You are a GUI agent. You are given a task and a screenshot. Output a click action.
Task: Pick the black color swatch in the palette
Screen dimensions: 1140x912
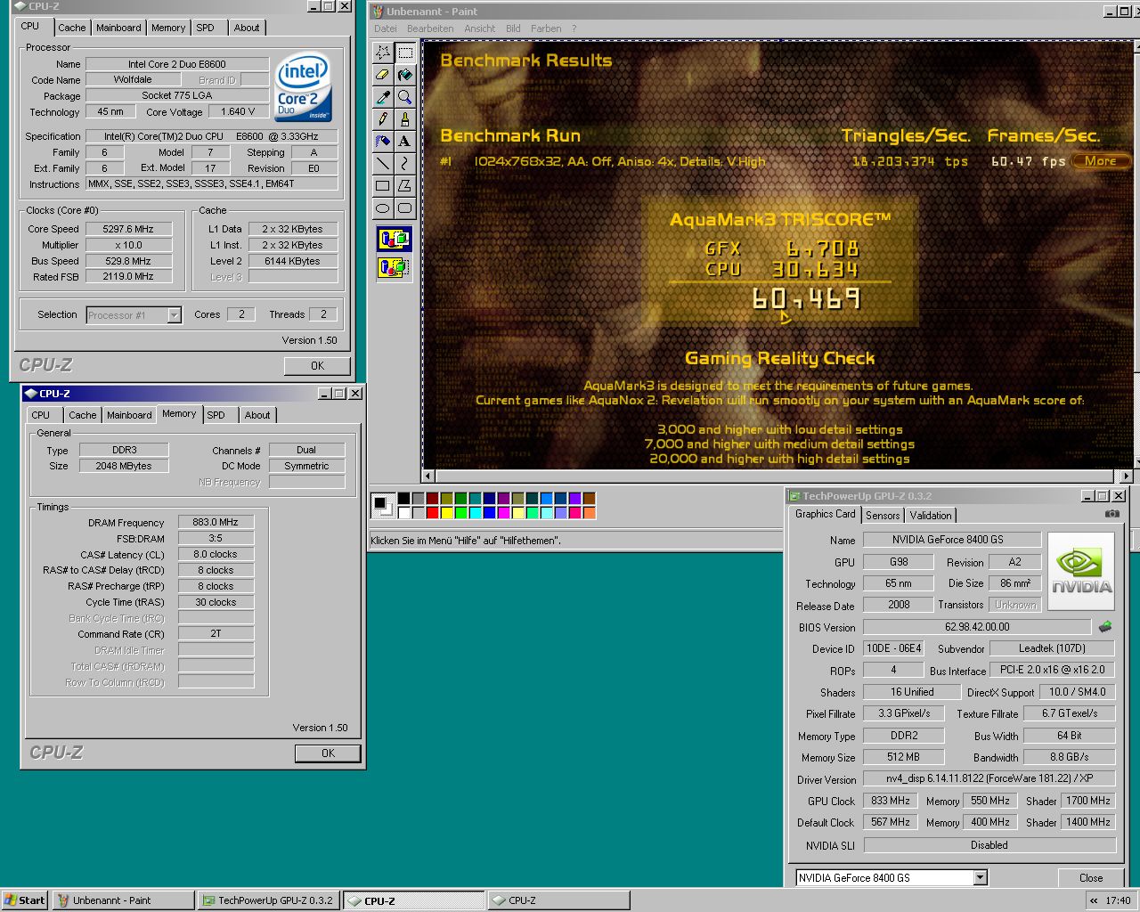point(403,499)
